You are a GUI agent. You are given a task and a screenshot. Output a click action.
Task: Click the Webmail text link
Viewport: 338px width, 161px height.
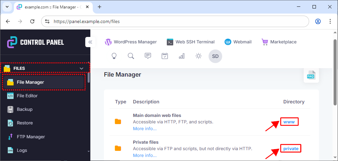pyautogui.click(x=243, y=42)
